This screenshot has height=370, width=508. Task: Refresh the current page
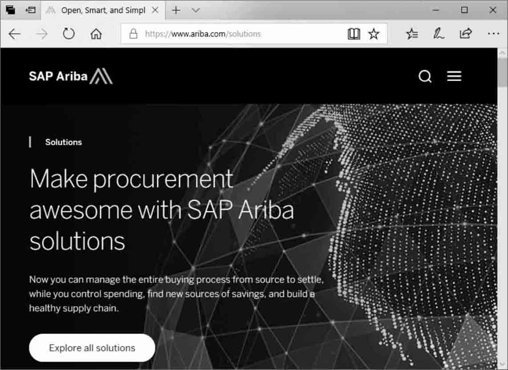[69, 33]
